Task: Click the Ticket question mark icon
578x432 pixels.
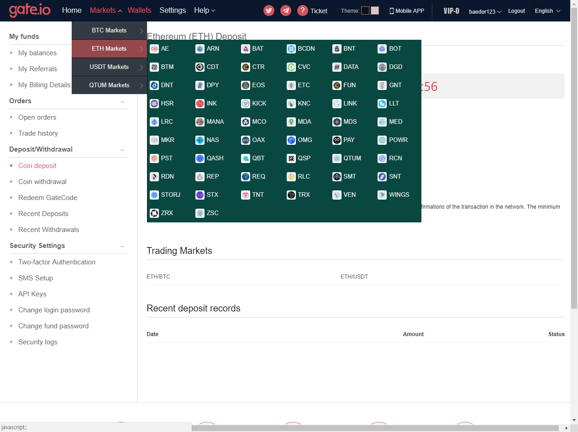Action: (x=303, y=11)
